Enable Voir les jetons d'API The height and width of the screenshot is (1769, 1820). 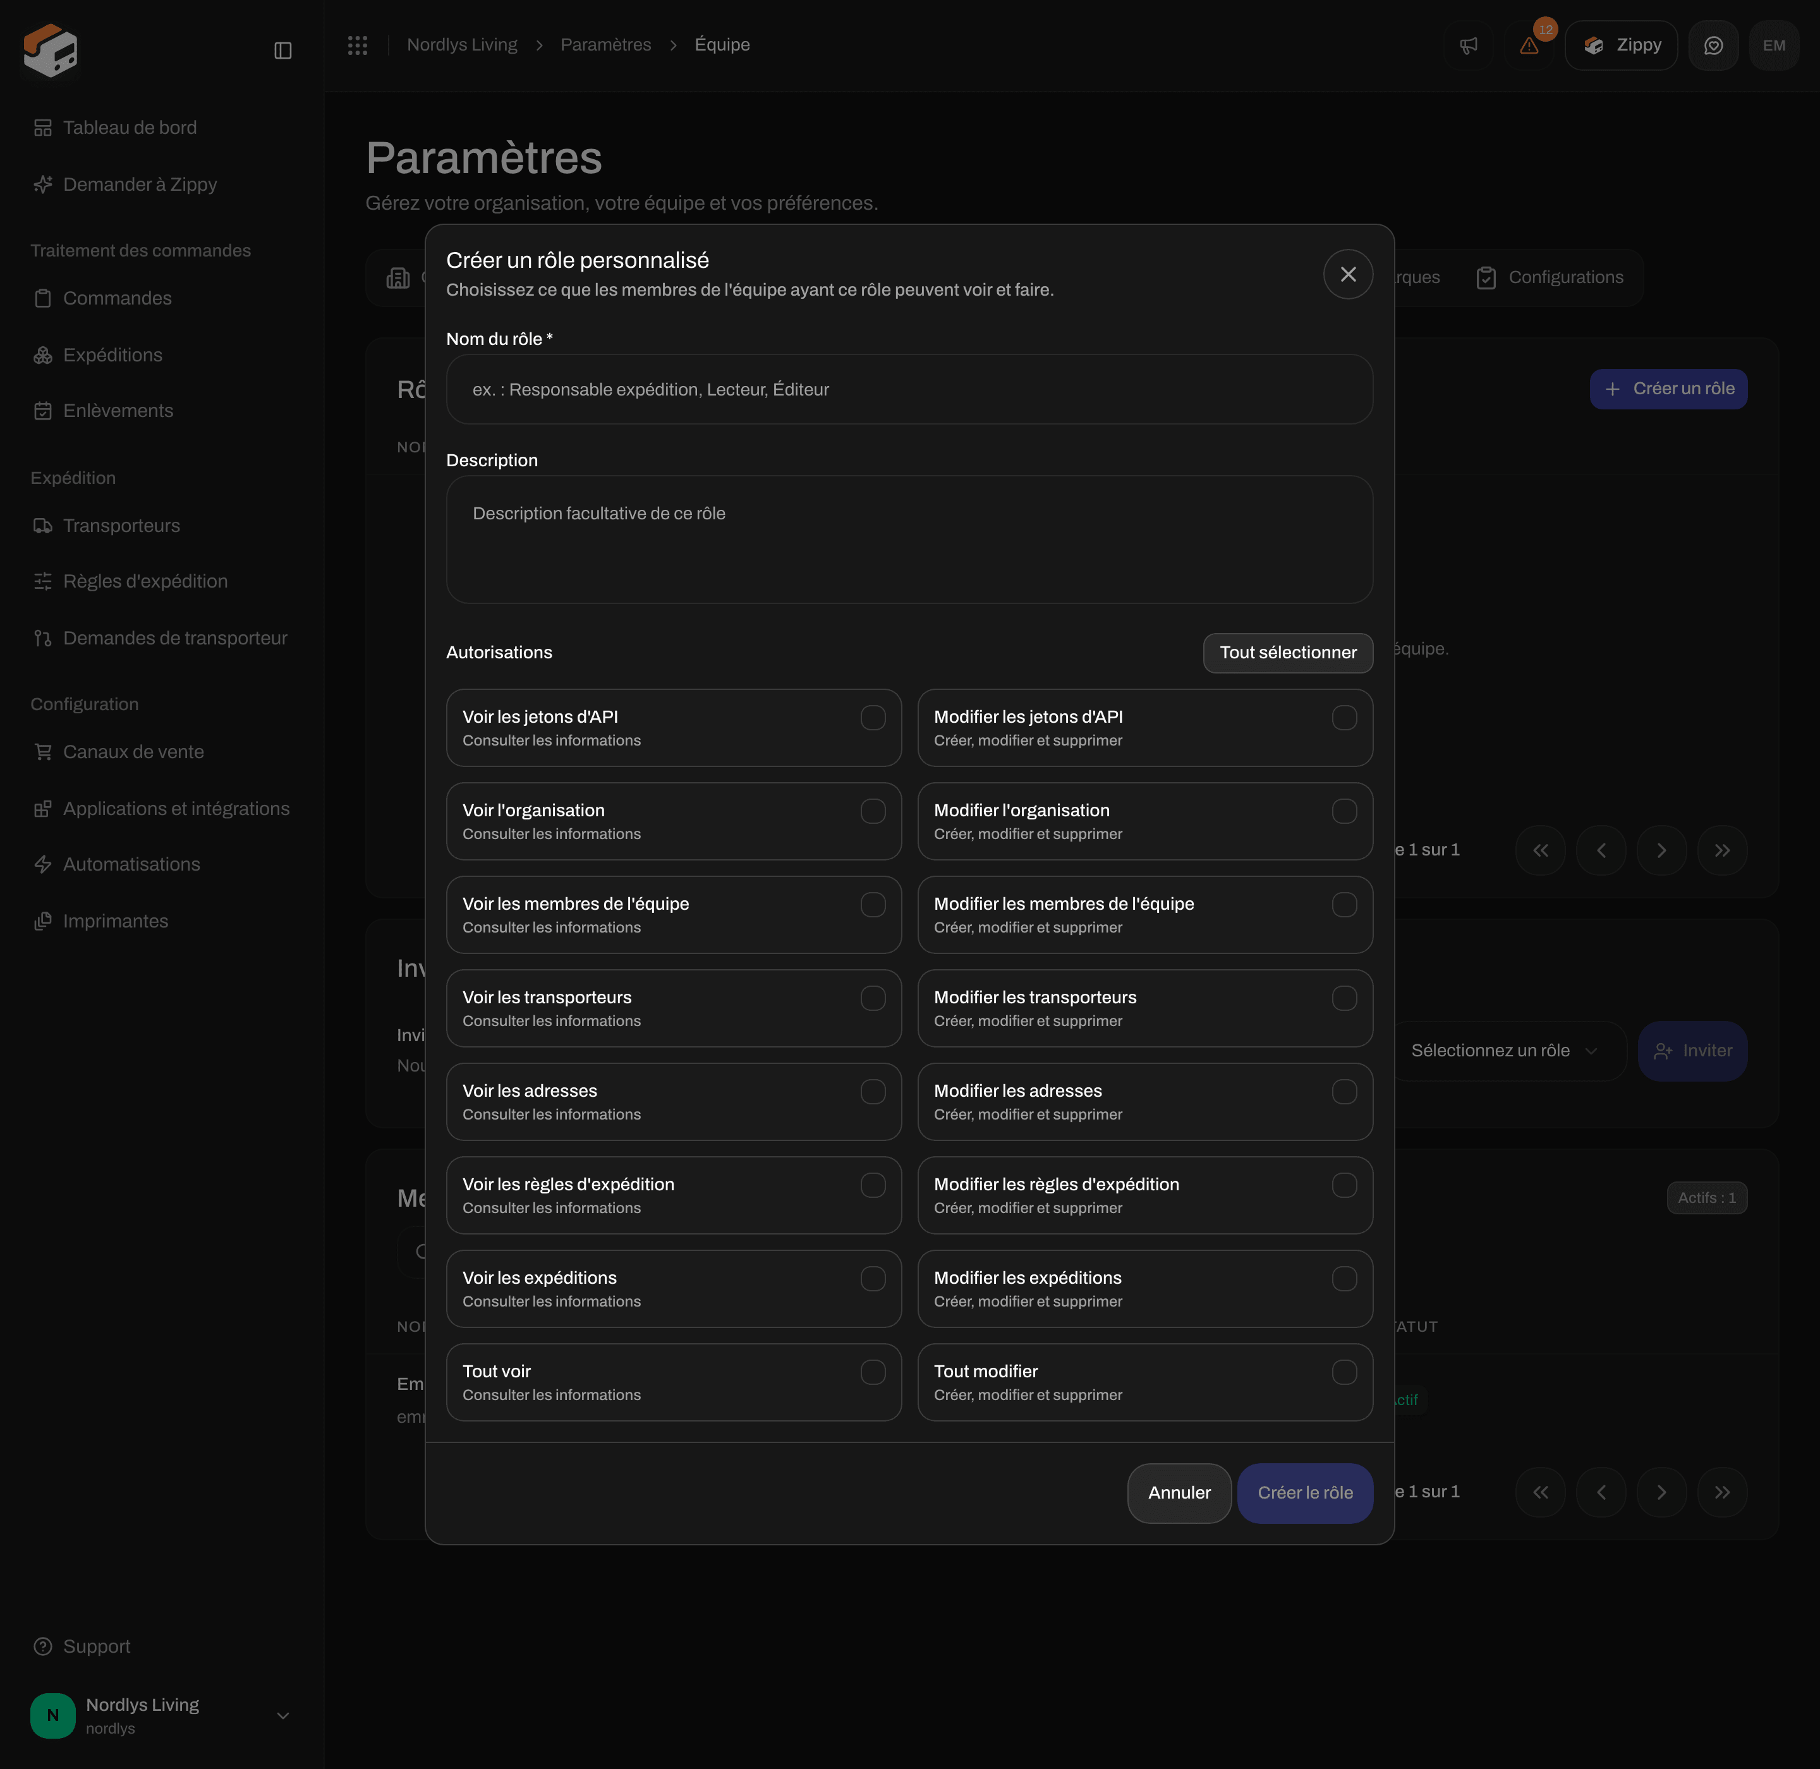click(873, 717)
